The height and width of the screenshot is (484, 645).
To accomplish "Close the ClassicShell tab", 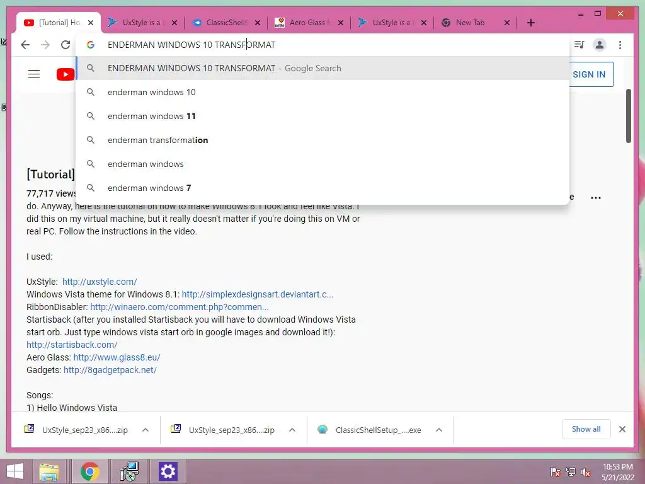I will pos(258,23).
